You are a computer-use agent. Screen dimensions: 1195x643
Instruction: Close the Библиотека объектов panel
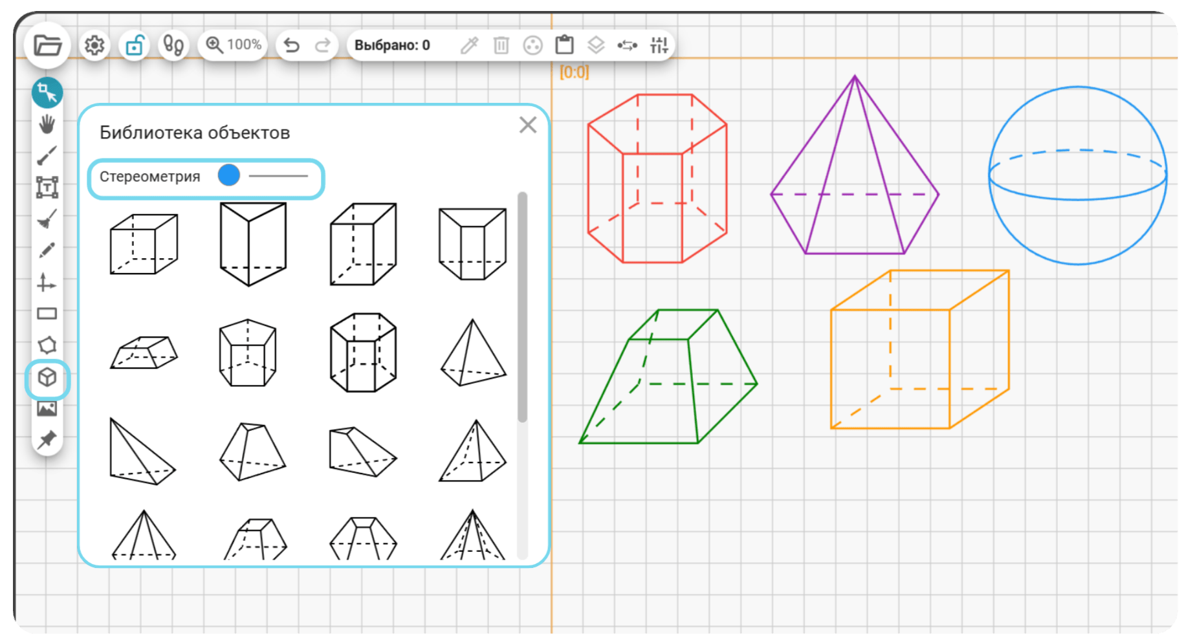pos(528,125)
